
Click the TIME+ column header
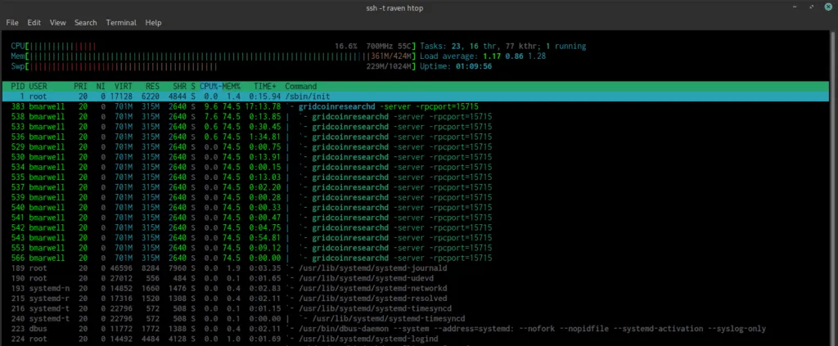pos(265,86)
